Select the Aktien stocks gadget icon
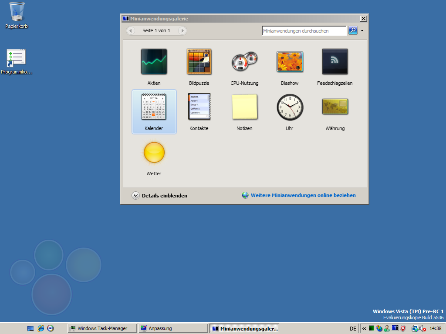This screenshot has height=334, width=446. tap(154, 62)
